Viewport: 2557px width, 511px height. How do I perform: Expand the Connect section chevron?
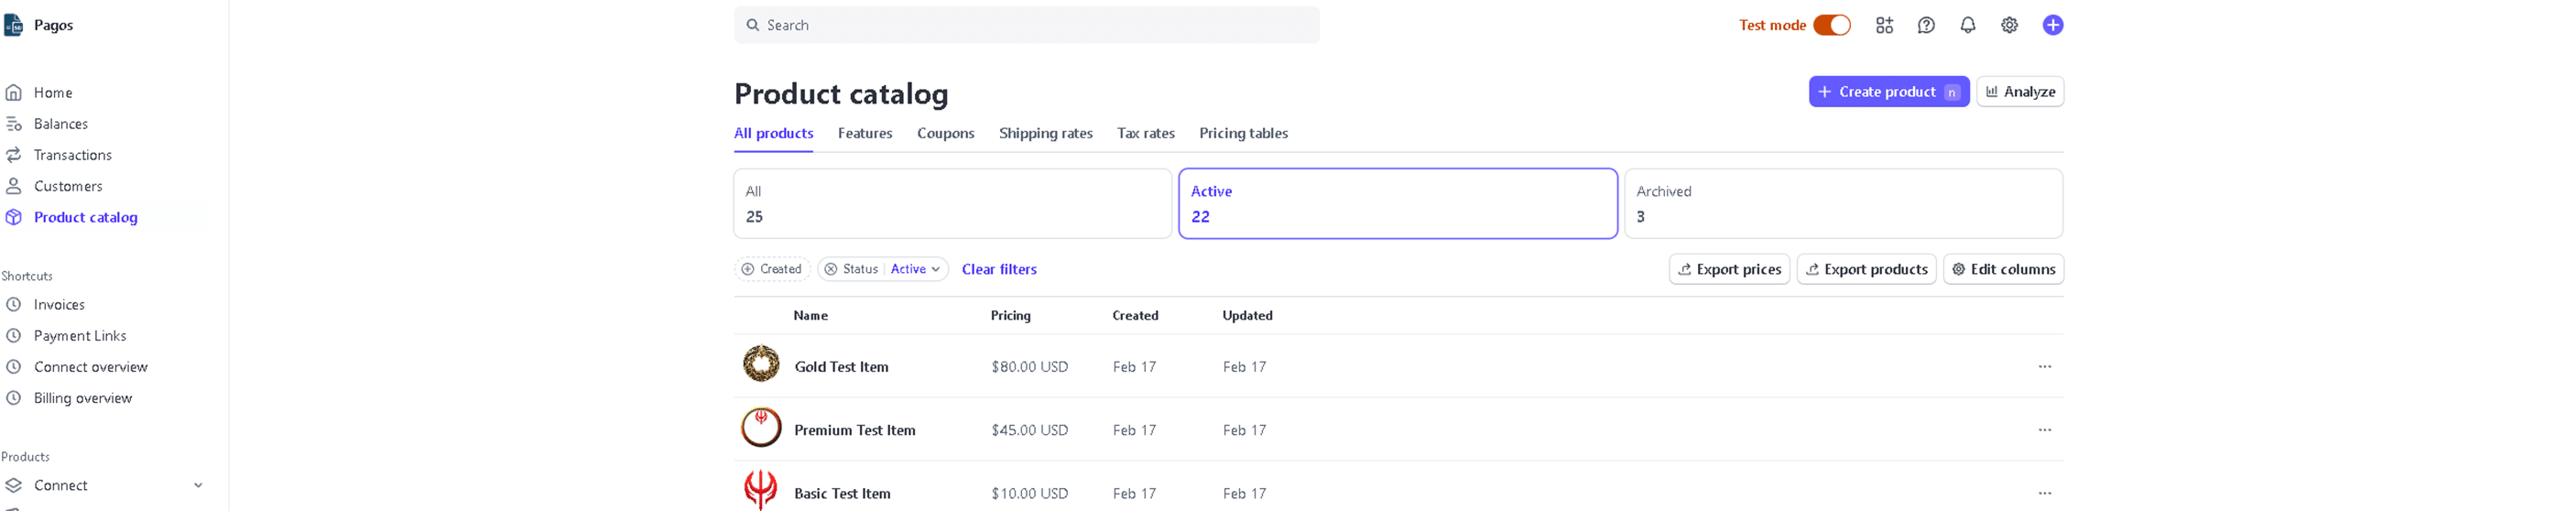point(198,486)
